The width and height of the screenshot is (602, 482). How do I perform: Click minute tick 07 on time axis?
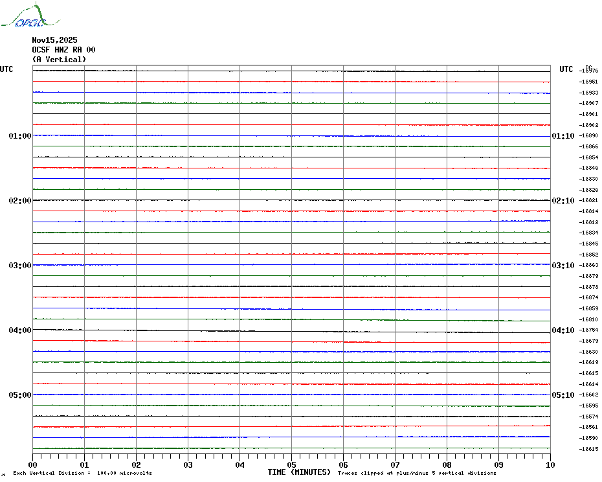(395, 465)
